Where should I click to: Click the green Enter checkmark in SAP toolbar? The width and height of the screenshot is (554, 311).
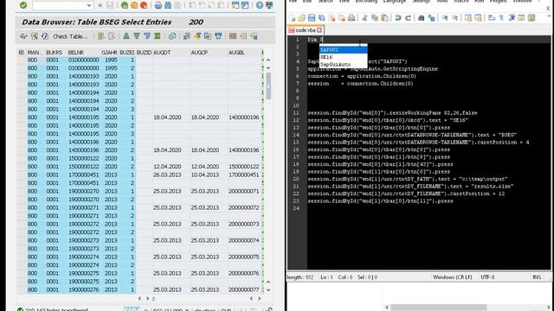pyautogui.click(x=23, y=5)
